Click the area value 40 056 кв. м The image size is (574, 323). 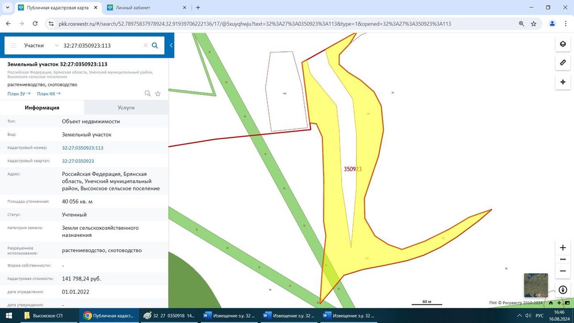(77, 201)
